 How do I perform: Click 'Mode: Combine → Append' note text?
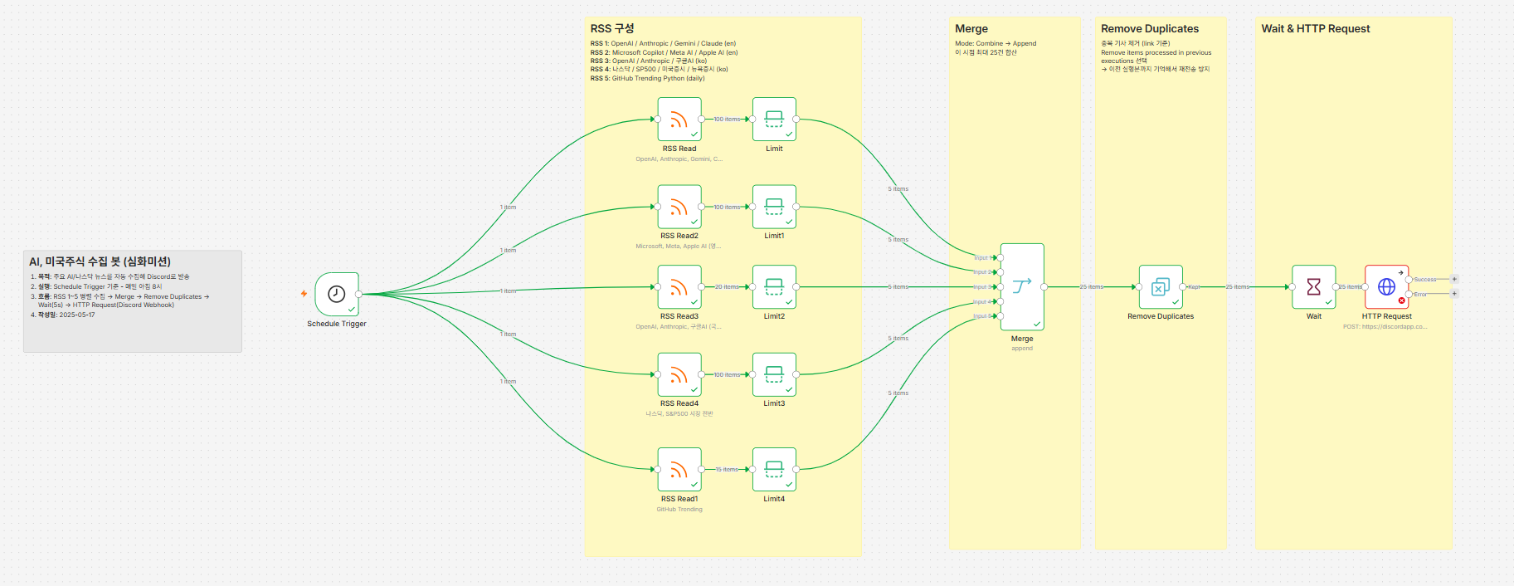(996, 43)
